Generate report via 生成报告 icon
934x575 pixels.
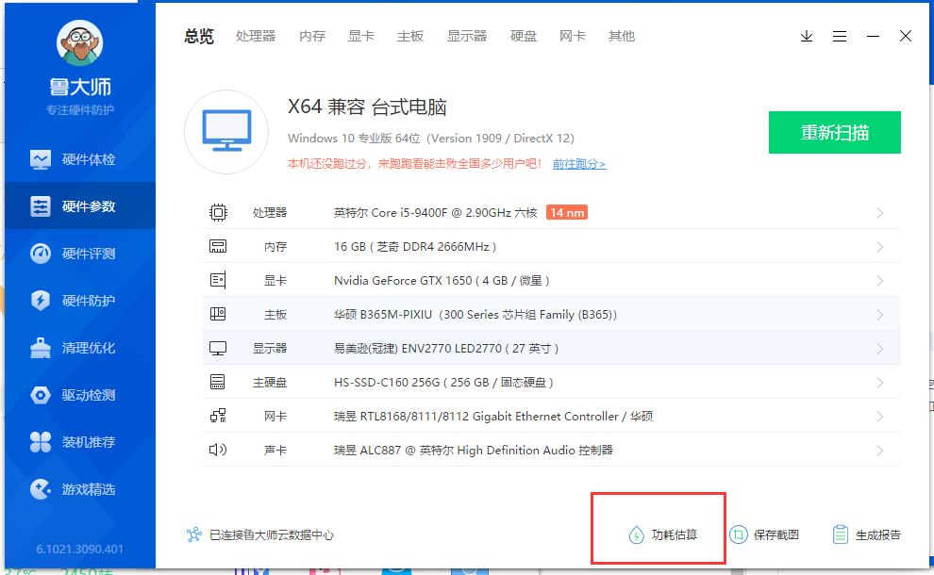coord(841,534)
